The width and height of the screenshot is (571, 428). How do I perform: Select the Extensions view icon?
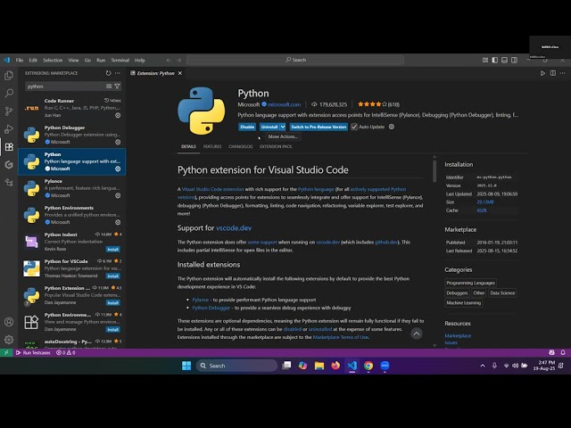[x=9, y=146]
